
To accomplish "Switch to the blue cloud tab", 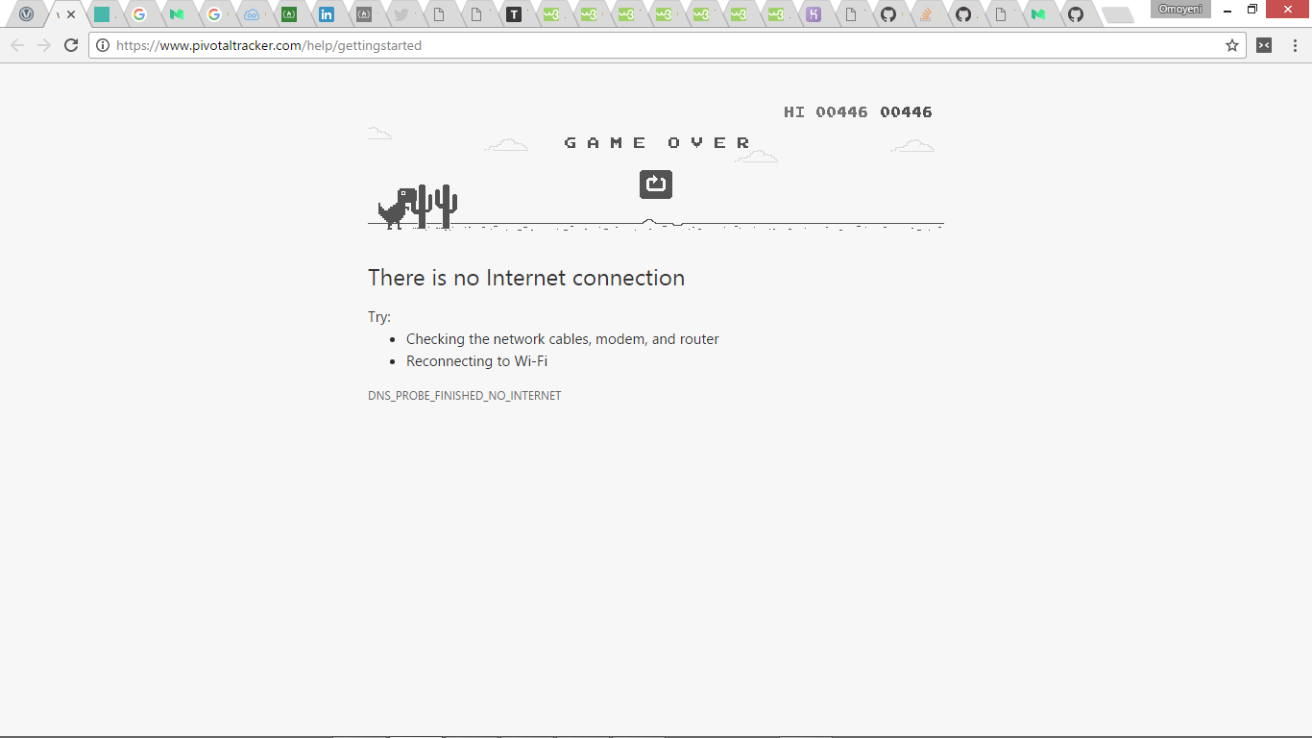I will click(252, 14).
